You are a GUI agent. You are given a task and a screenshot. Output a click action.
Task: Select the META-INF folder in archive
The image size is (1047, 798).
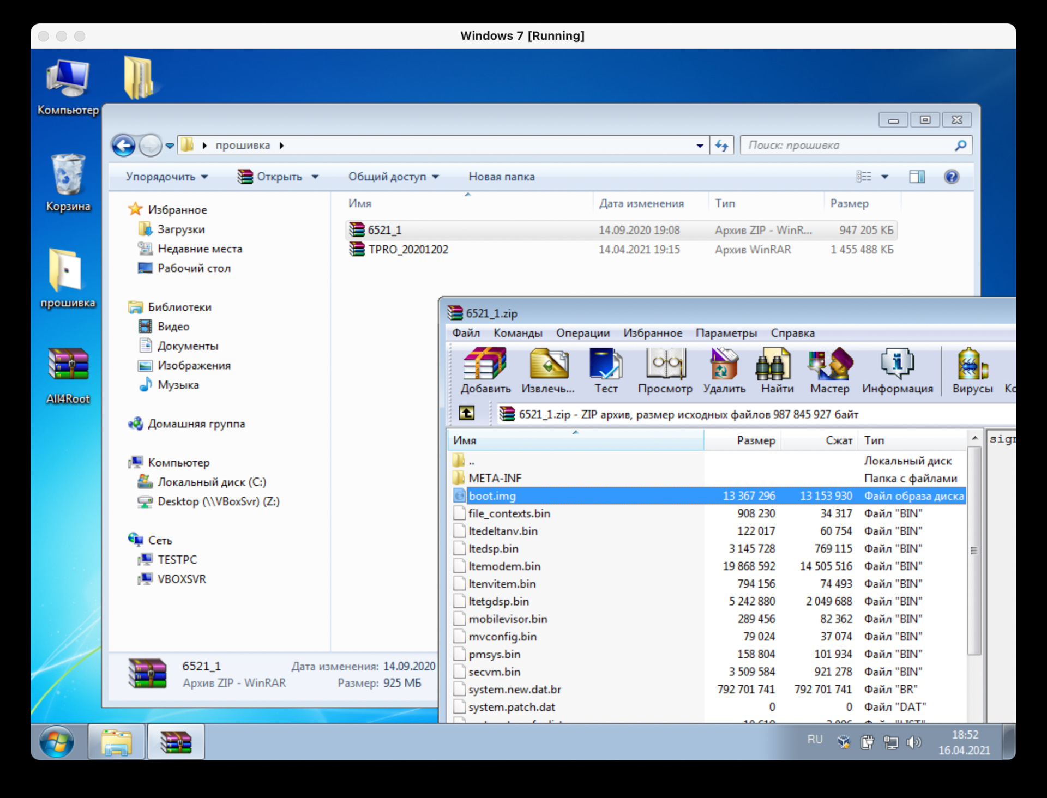point(708,478)
